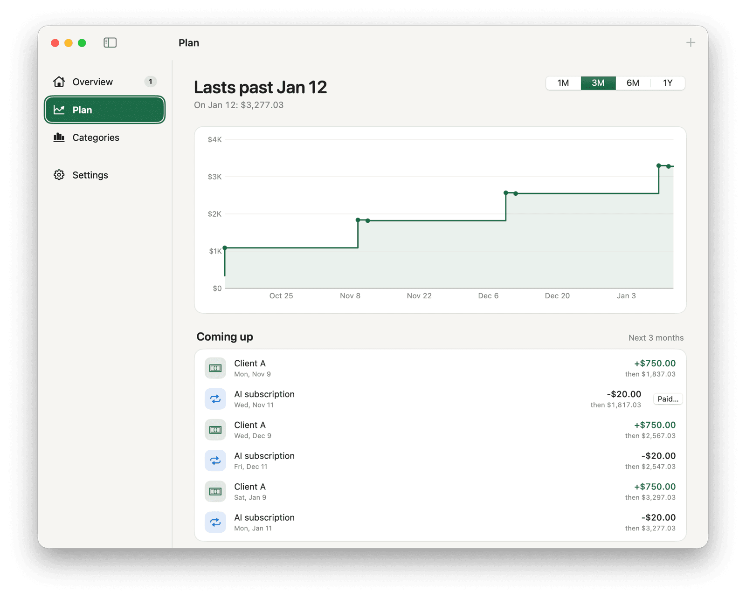Screen dimensions: 746x598
Task: Select the Client A Wed, Dec 9 entry
Action: (440, 430)
